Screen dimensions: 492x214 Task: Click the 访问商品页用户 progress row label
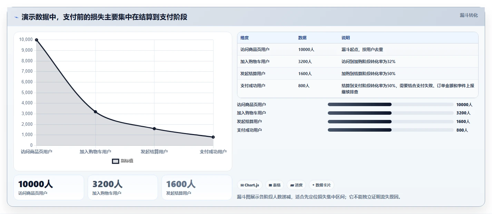tap(252, 104)
